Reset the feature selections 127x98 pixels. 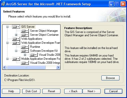(51, 91)
